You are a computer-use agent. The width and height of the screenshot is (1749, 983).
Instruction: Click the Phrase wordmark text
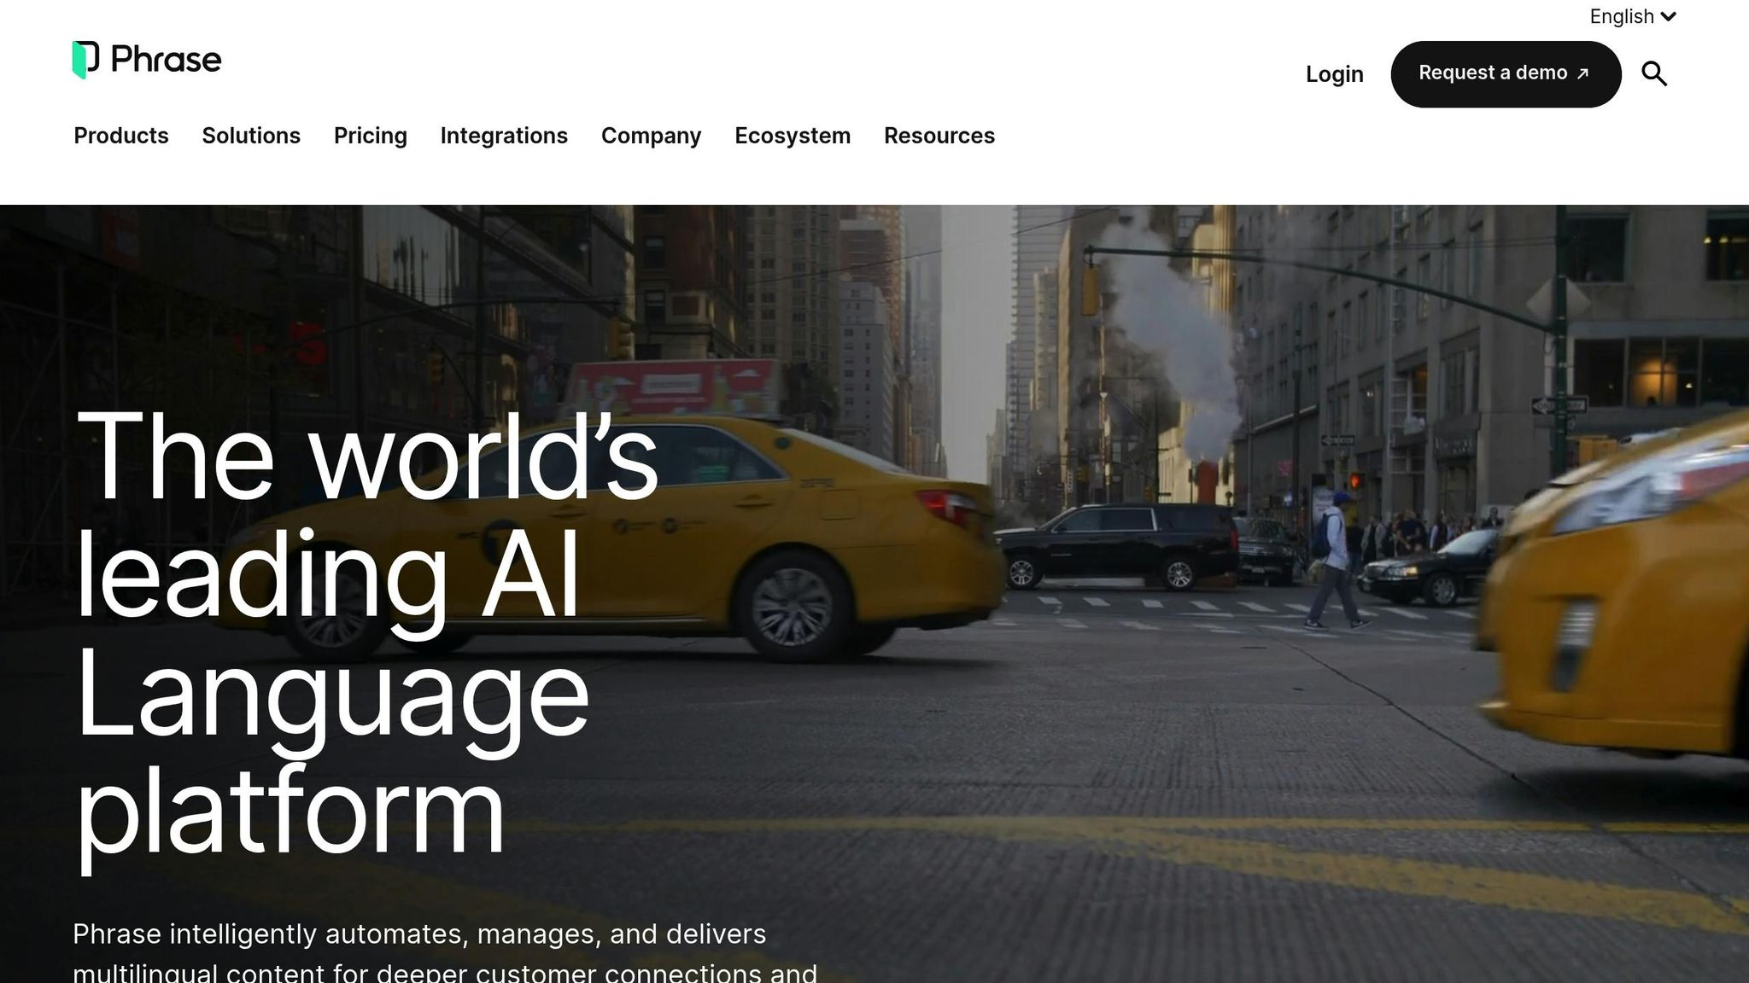(167, 60)
